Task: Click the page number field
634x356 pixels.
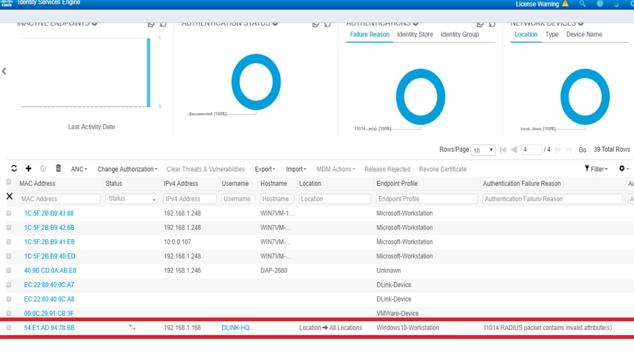Action: pos(532,150)
